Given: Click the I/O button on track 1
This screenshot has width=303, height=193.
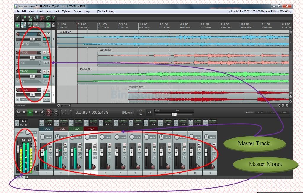Looking at the screenshot, I should pyautogui.click(x=39, y=34).
